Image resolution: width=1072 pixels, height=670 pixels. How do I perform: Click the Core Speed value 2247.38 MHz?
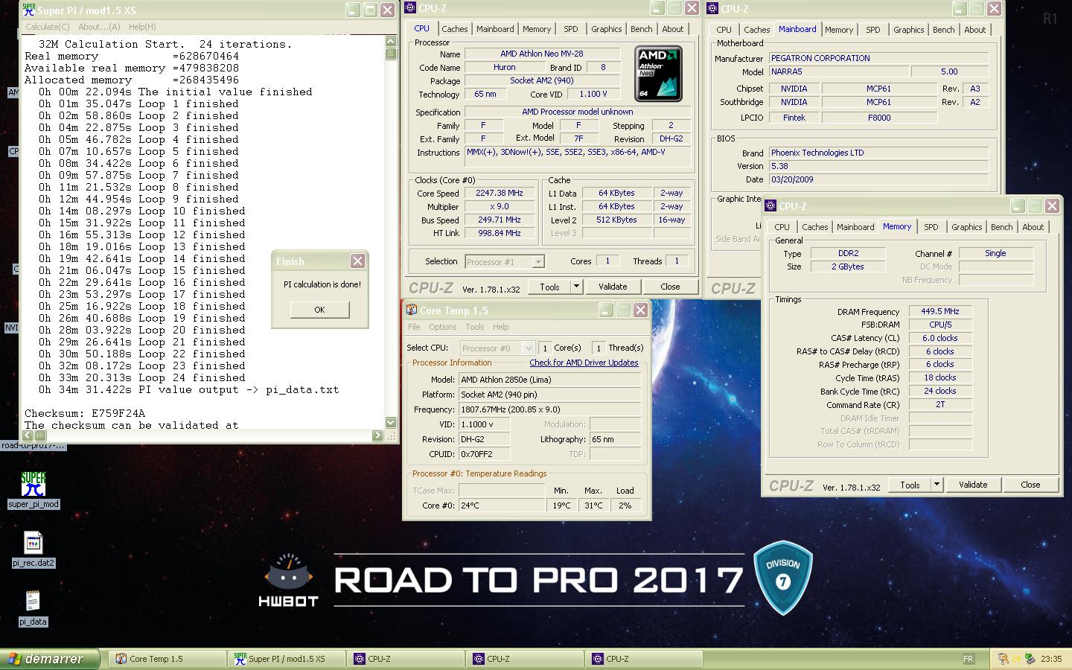click(499, 193)
